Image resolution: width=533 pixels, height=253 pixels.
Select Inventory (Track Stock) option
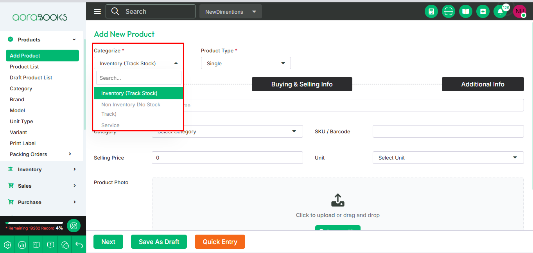pyautogui.click(x=138, y=93)
